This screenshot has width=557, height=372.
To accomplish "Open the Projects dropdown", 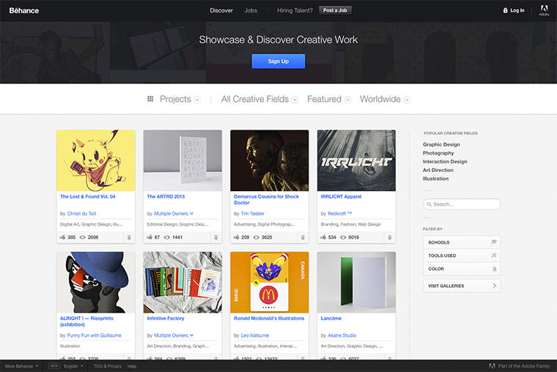I will pyautogui.click(x=197, y=100).
